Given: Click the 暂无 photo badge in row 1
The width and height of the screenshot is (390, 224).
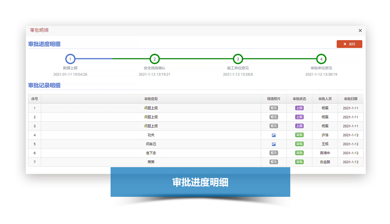Looking at the screenshot, I should point(273,108).
